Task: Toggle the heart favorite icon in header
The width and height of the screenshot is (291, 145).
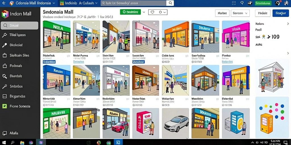Action: tap(152, 12)
